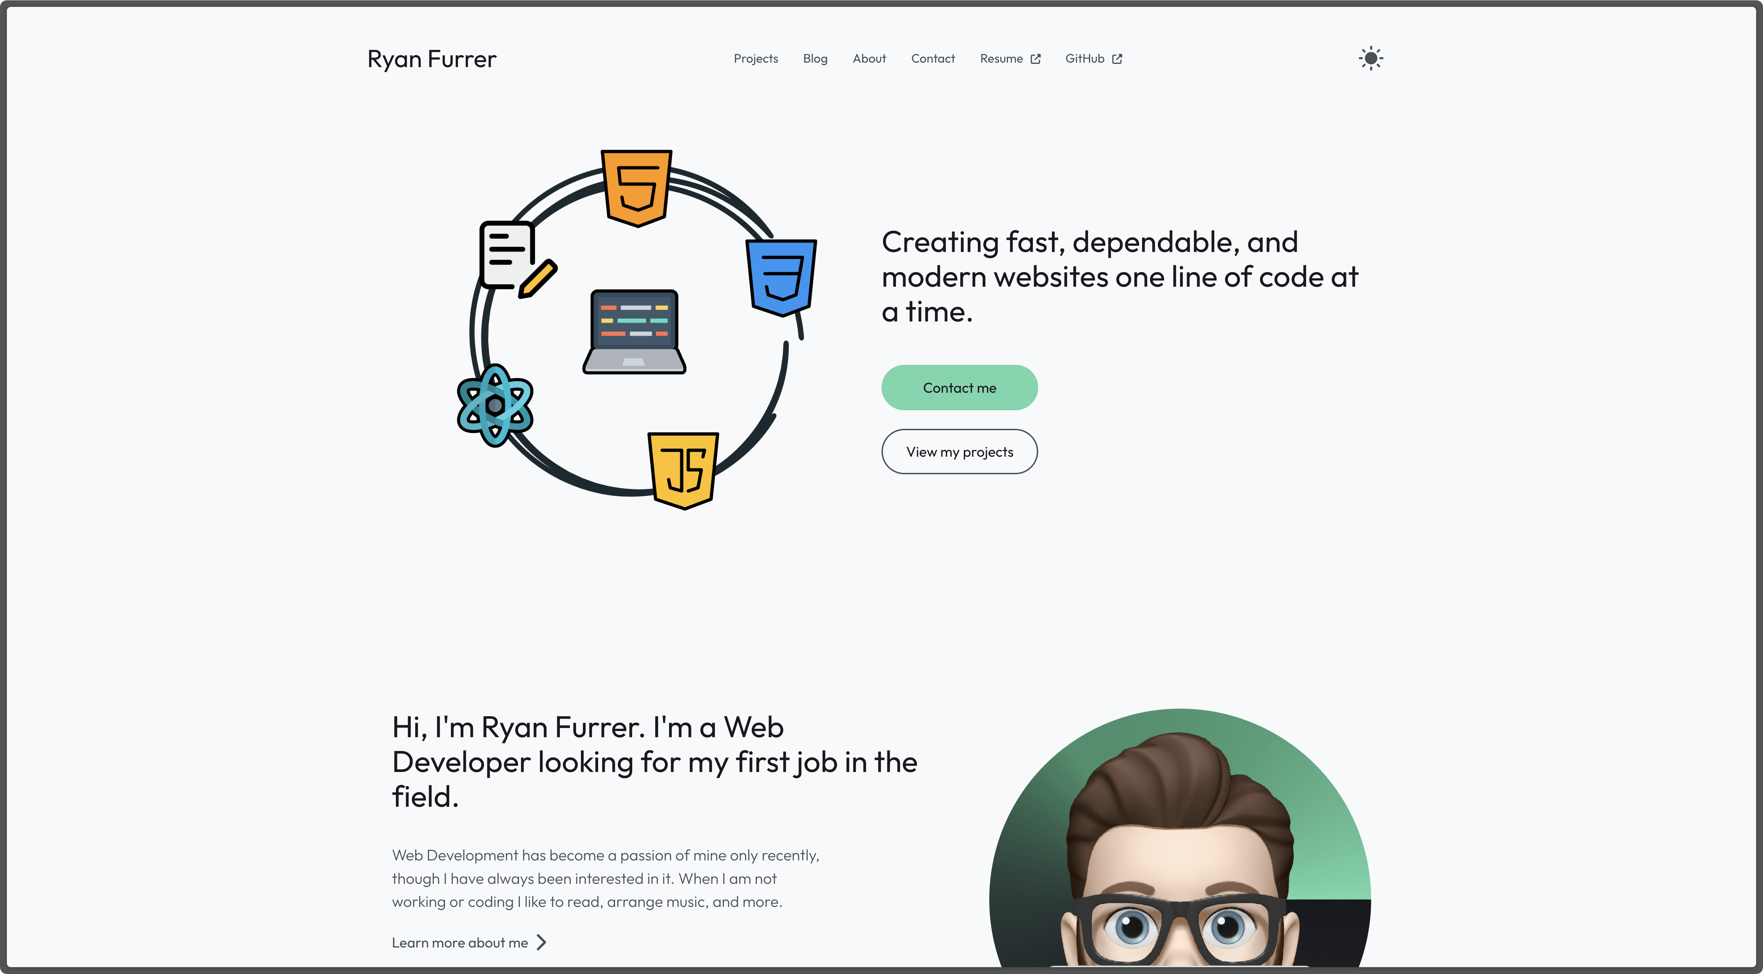Screen dimensions: 1763x974
Task: Click the View my projects button
Action: pyautogui.click(x=960, y=452)
